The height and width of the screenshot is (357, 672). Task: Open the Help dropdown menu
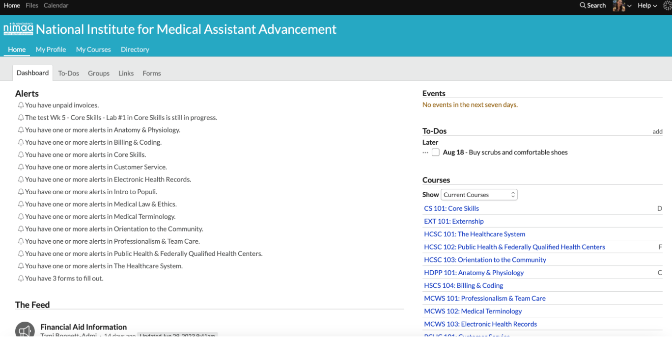(x=647, y=5)
